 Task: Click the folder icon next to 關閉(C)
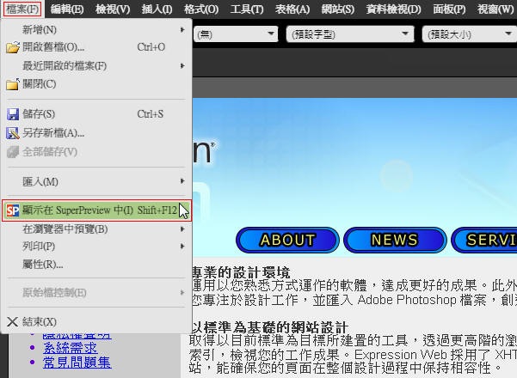pyautogui.click(x=13, y=84)
